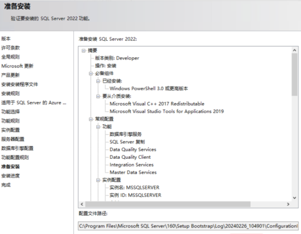Select Master Data Services feature row

133,173
